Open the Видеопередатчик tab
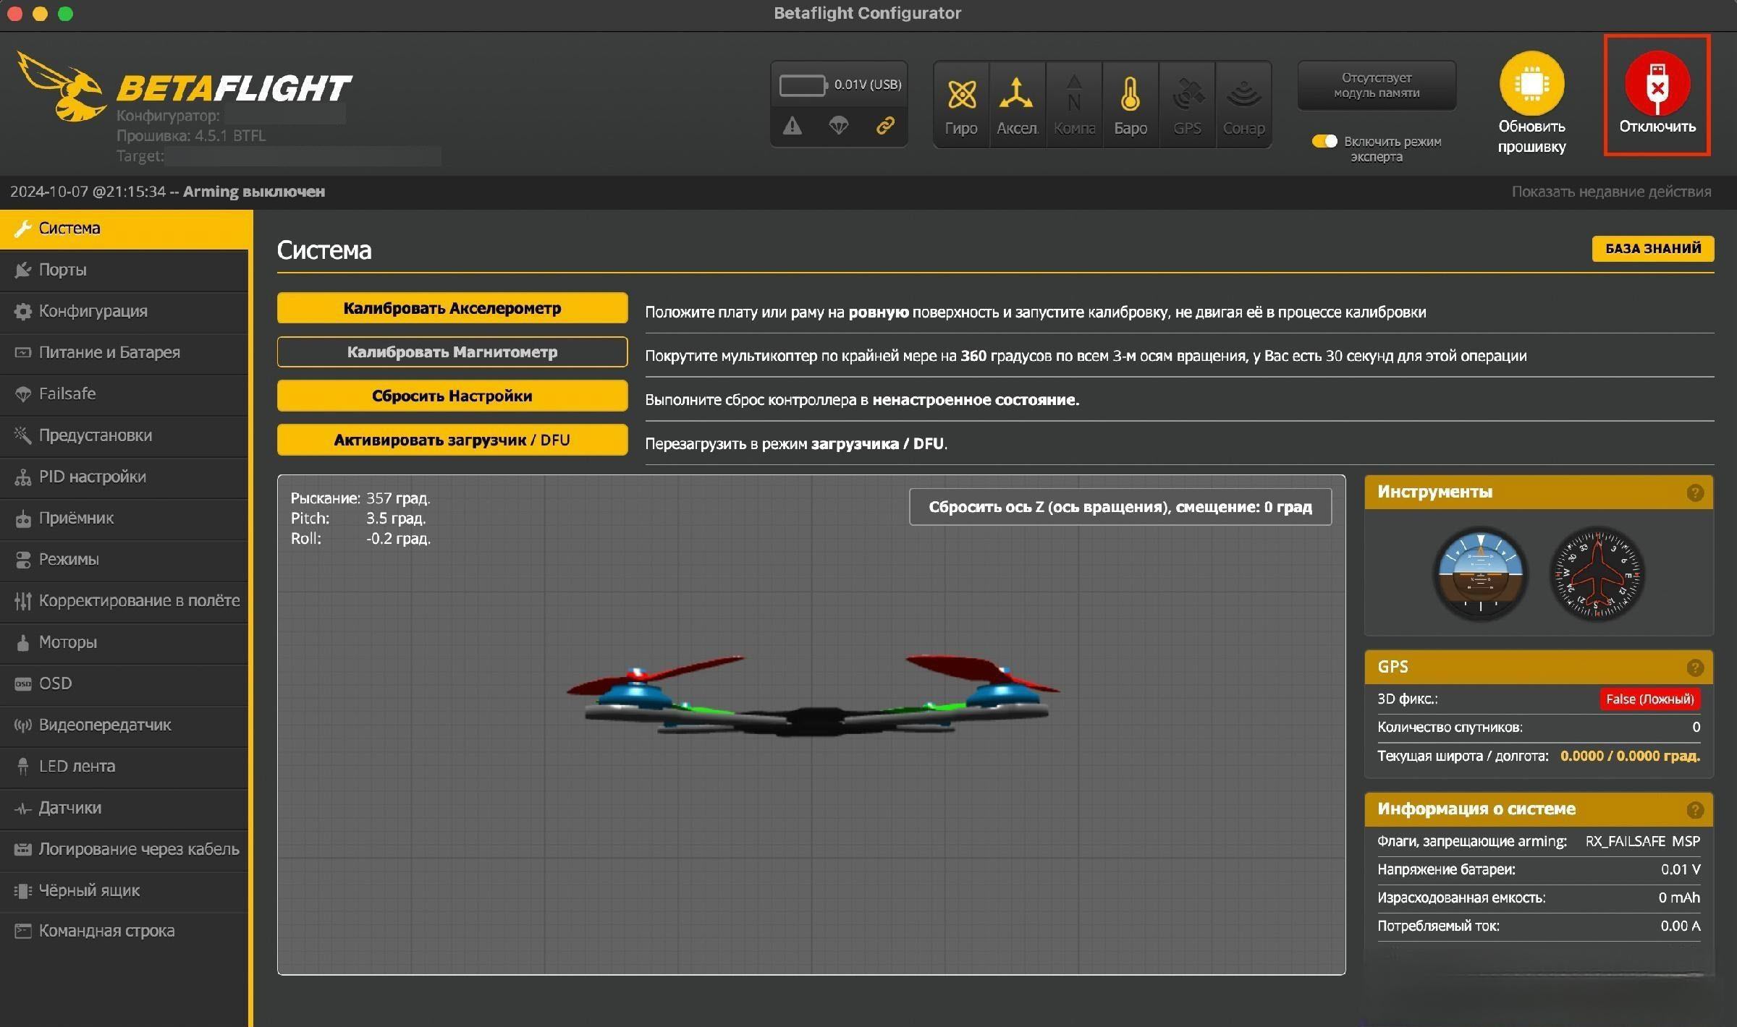This screenshot has width=1737, height=1027. (124, 725)
